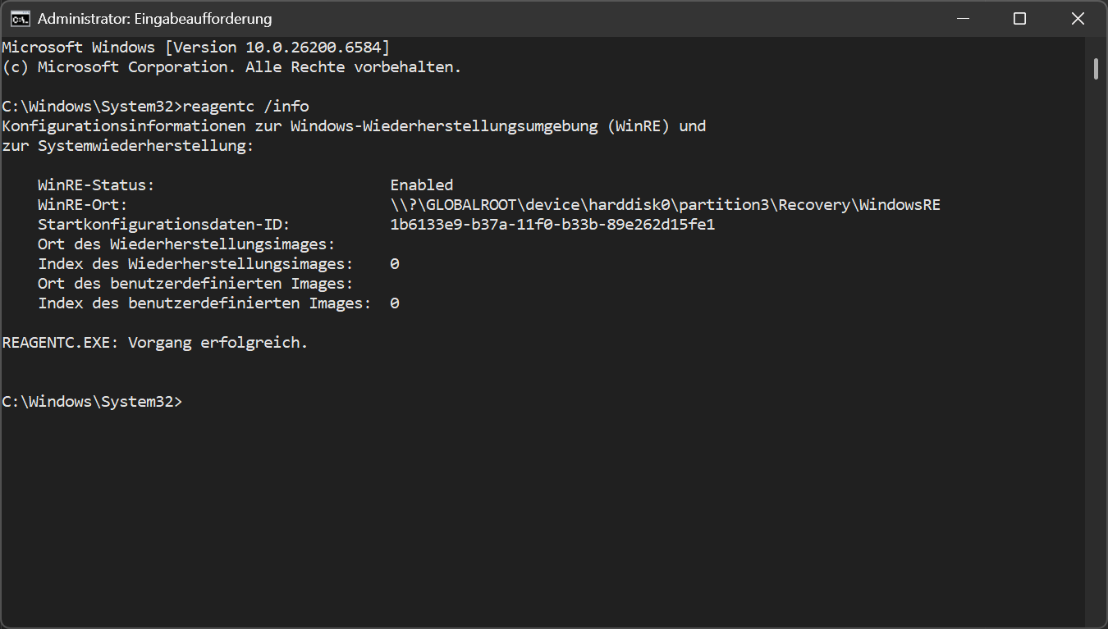Click the WinRE-Status value Enabled
Screen dimensions: 1108x629
click(422, 185)
